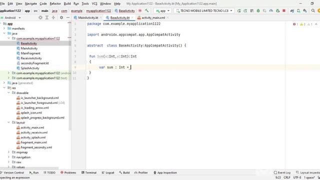Image resolution: width=320 pixels, height=180 pixels.
Task: Click the yellow warning indicator in editor
Action: tap(302, 24)
